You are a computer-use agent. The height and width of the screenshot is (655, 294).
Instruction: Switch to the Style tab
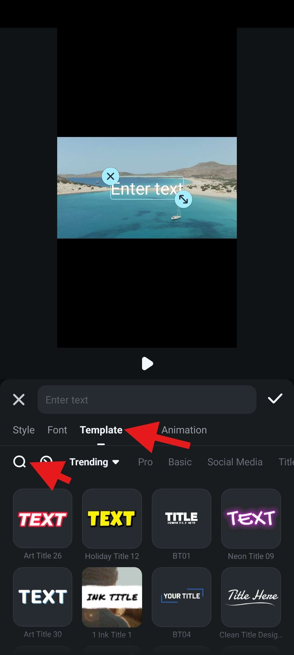(24, 430)
